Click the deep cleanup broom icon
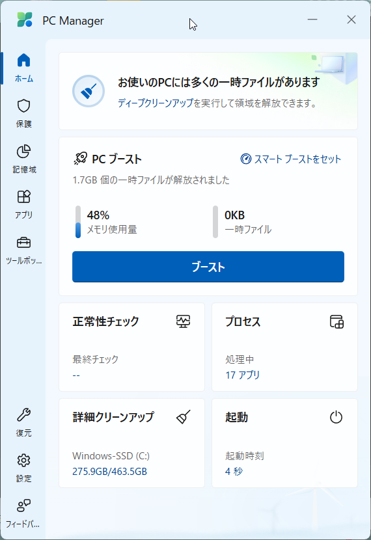The image size is (371, 540). click(x=184, y=417)
